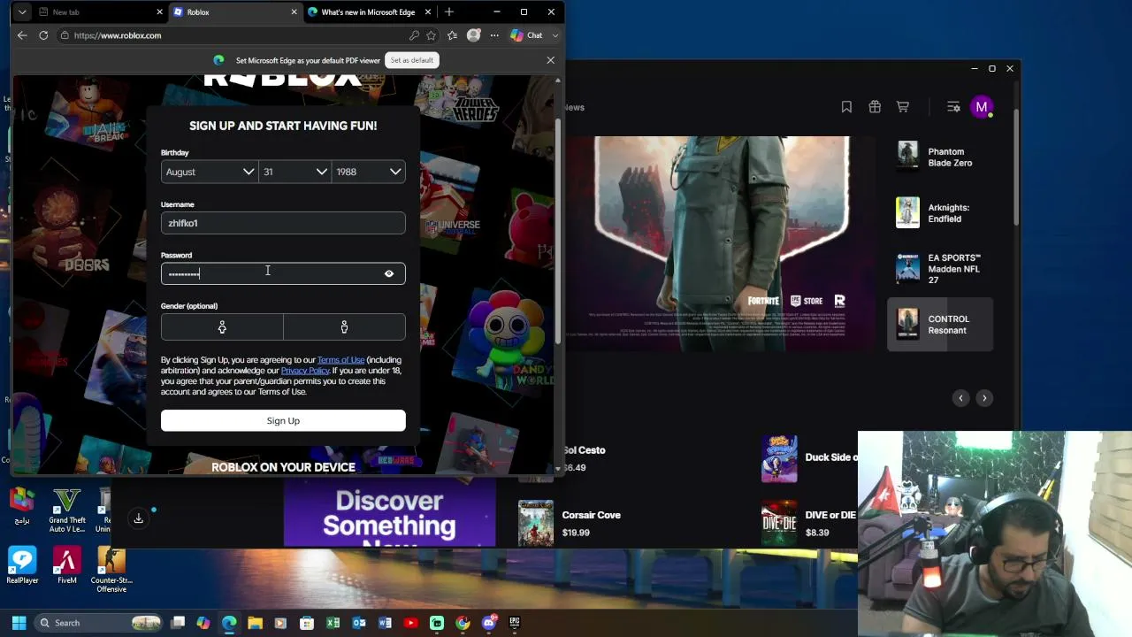Go to next Epic carousel slide

(x=984, y=398)
